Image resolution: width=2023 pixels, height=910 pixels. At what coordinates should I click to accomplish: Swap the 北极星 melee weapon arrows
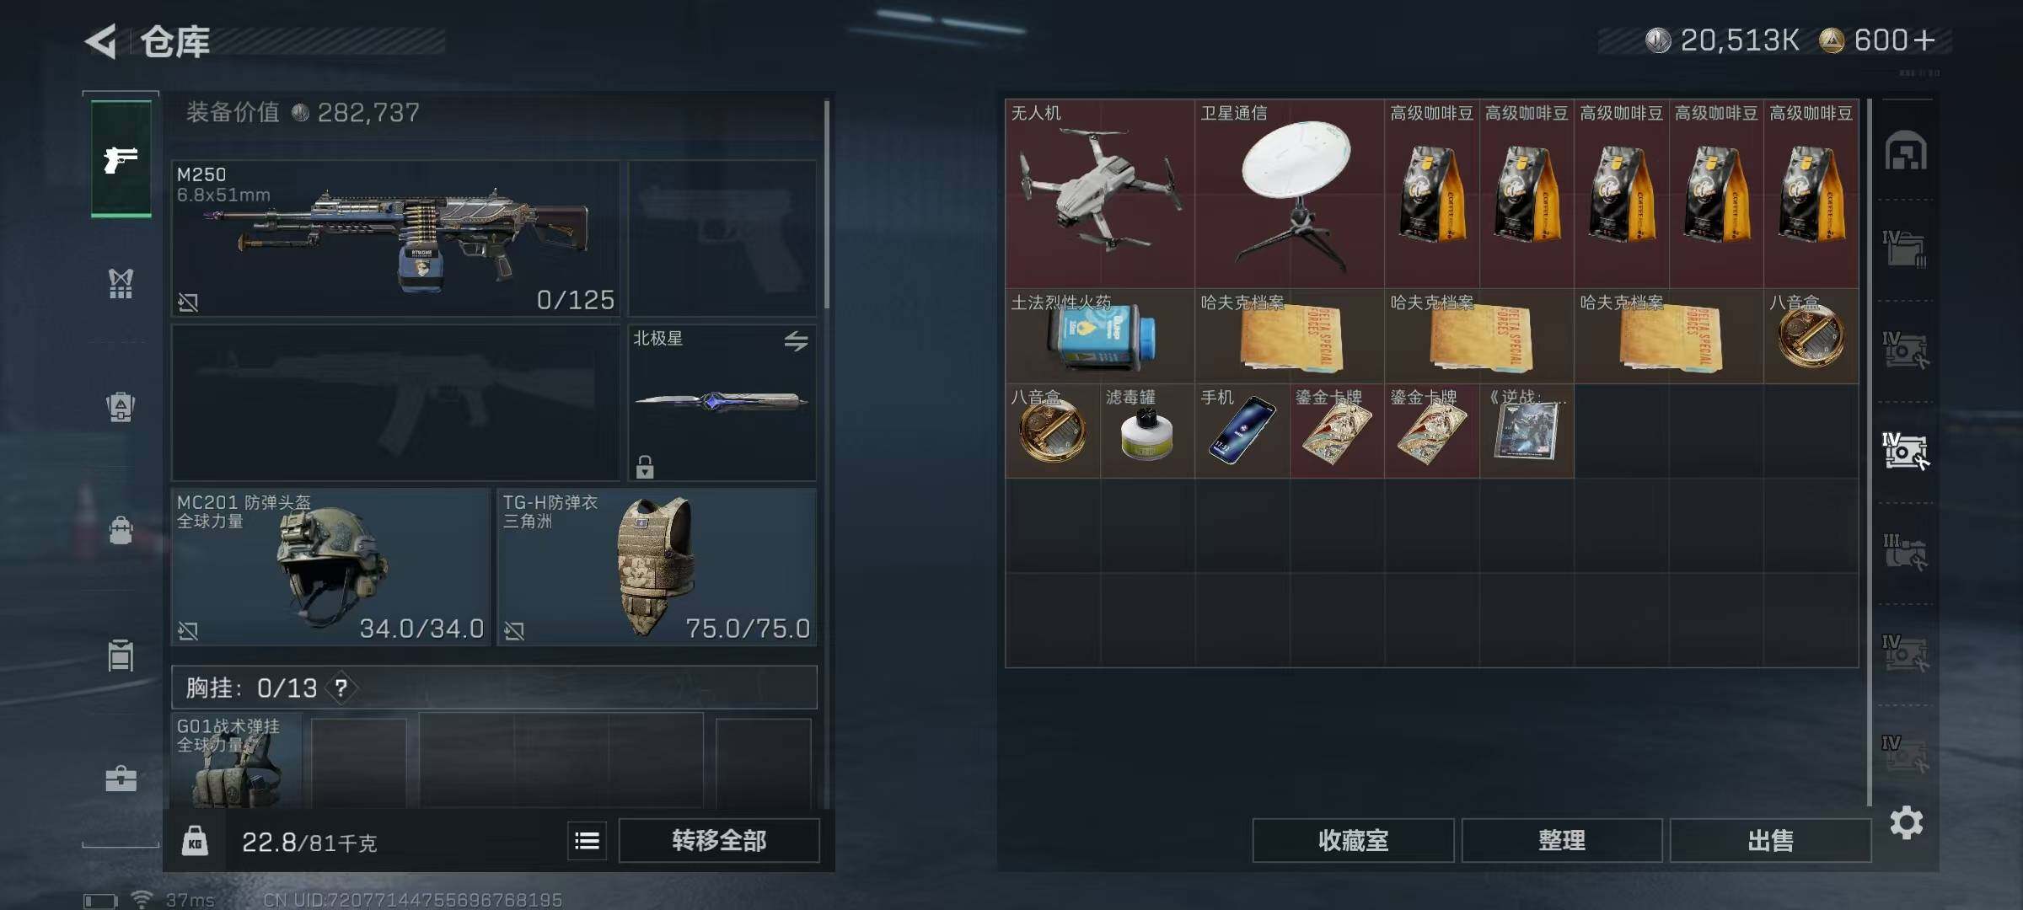pos(796,340)
